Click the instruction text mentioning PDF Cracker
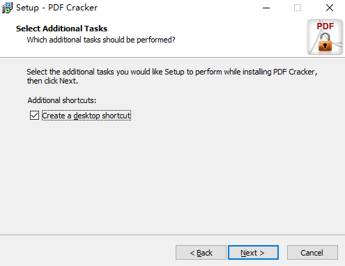The height and width of the screenshot is (266, 345). (172, 72)
